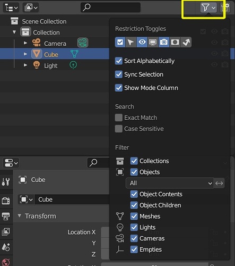Open the Properties editor type menu

pos(11,163)
